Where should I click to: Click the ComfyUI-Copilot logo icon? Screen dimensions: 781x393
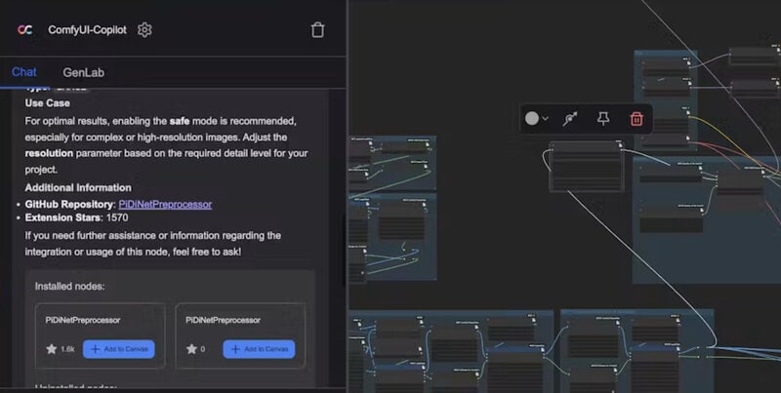click(x=25, y=30)
